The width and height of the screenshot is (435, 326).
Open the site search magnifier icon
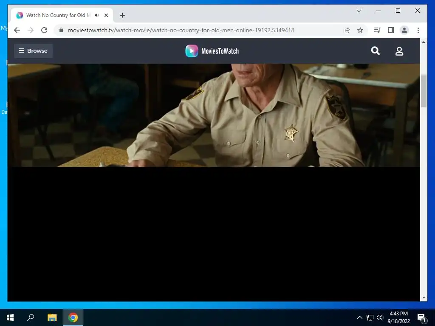(376, 51)
